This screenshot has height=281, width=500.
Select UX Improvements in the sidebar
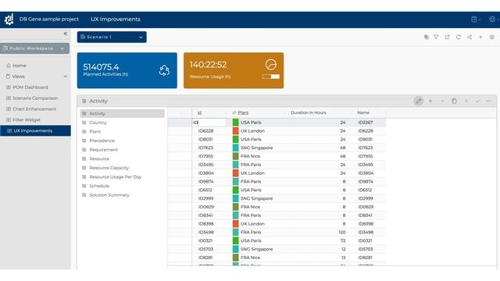click(35, 130)
